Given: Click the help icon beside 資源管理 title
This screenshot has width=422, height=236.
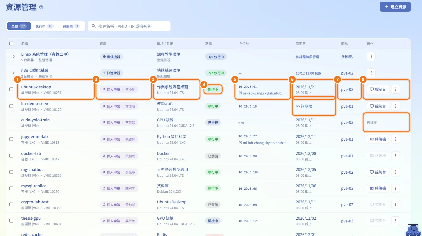Looking at the screenshot, I should 41,7.
